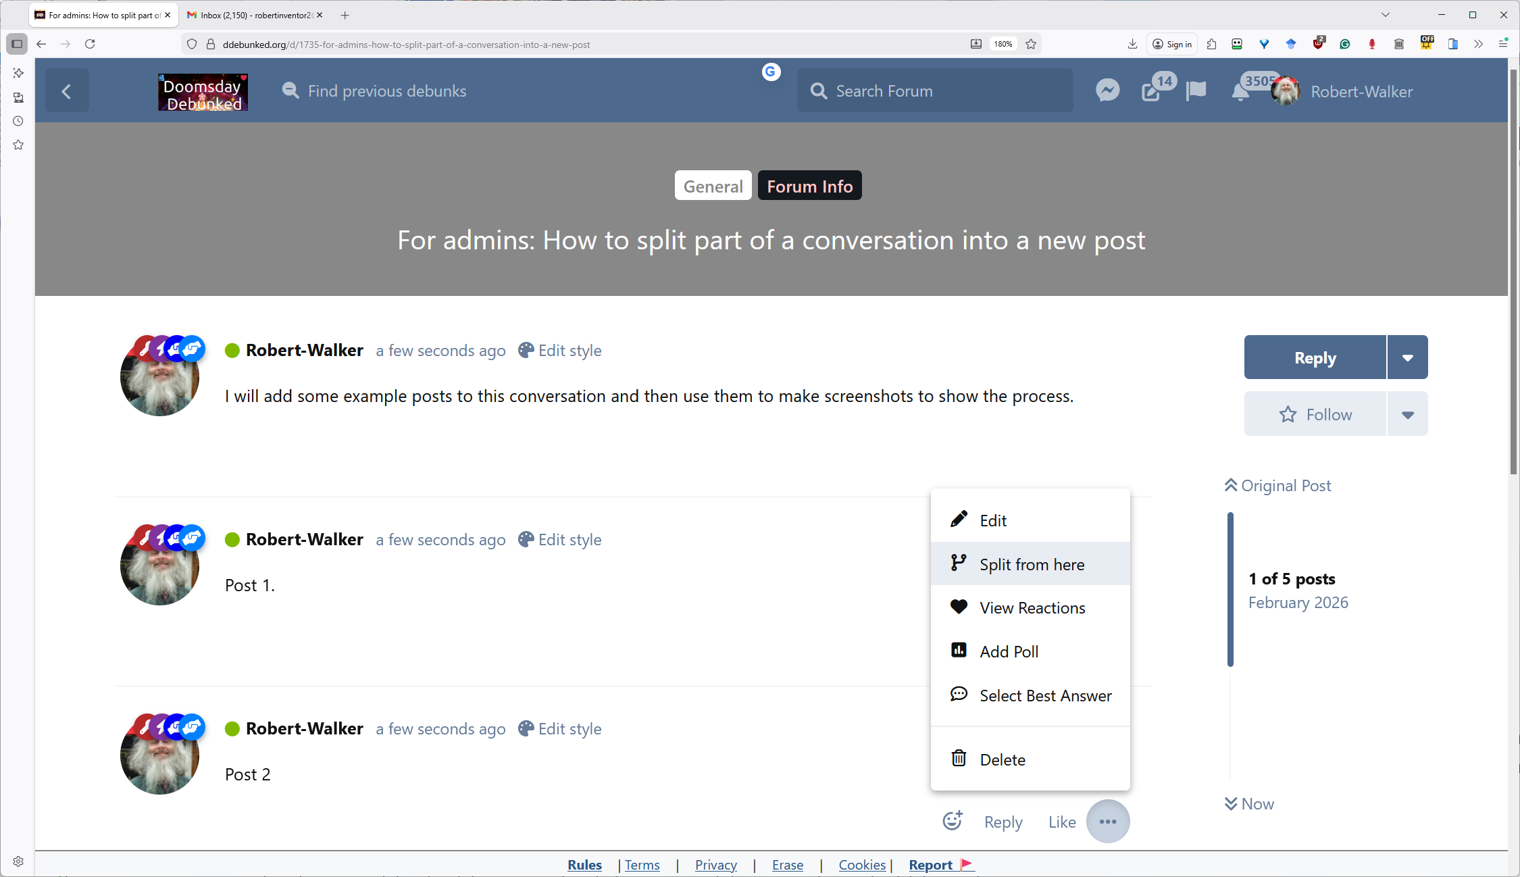Click the compose drafts icon with 14 badge

[x=1151, y=91]
